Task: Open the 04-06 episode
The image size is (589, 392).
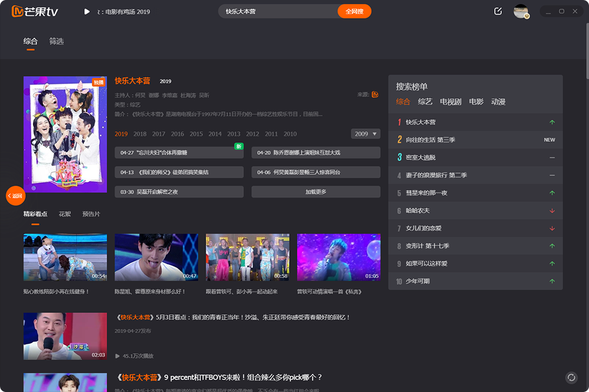Action: (x=316, y=172)
